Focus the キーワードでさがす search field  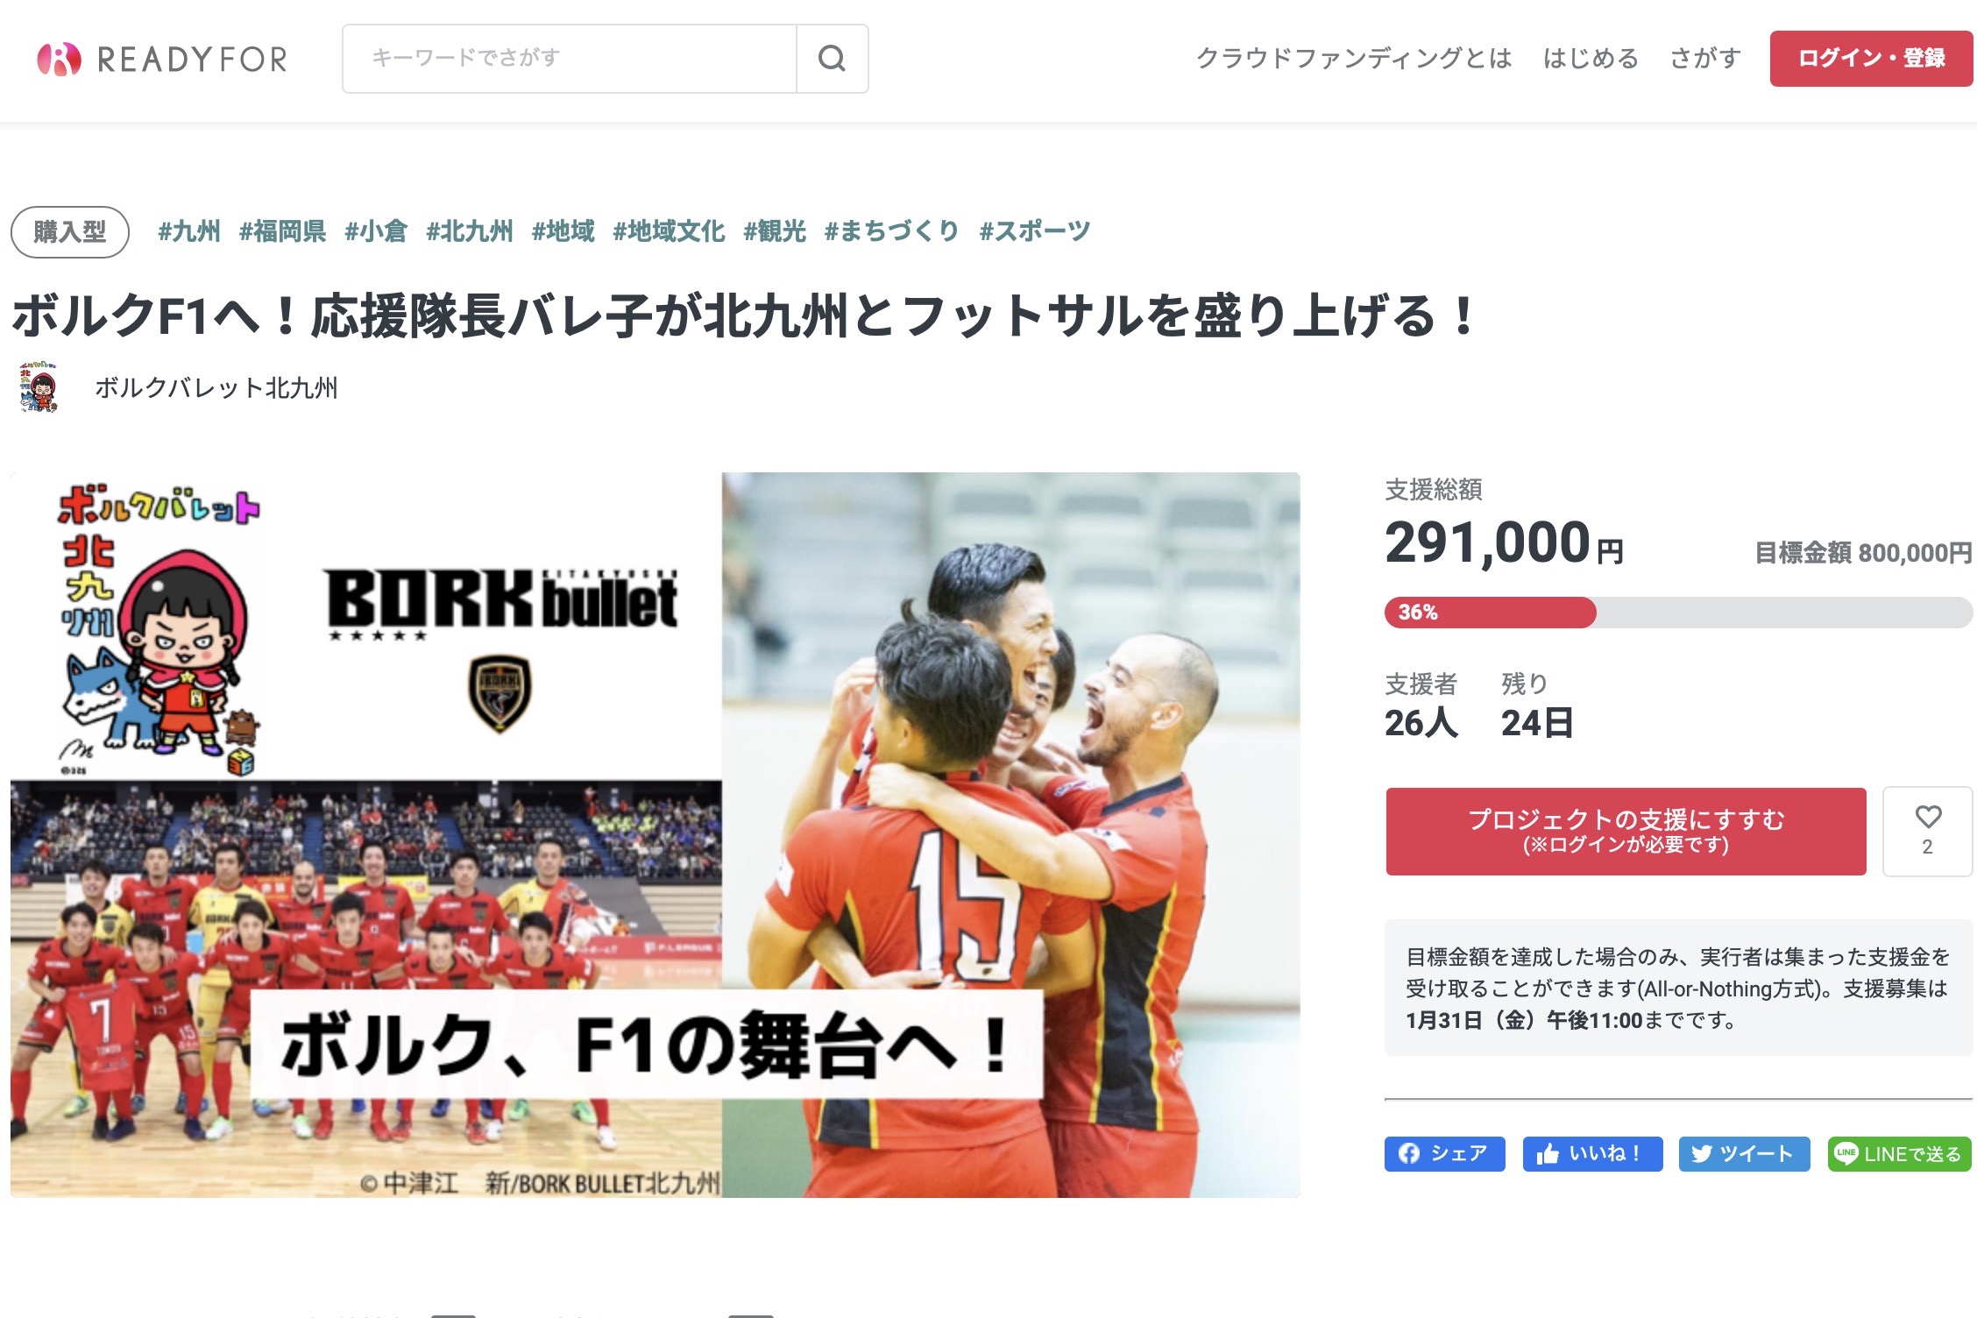click(x=570, y=59)
